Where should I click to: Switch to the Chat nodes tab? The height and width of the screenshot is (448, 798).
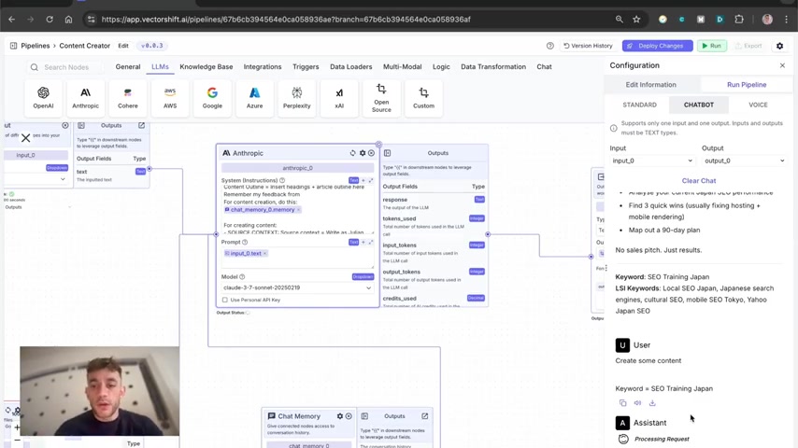tap(544, 66)
